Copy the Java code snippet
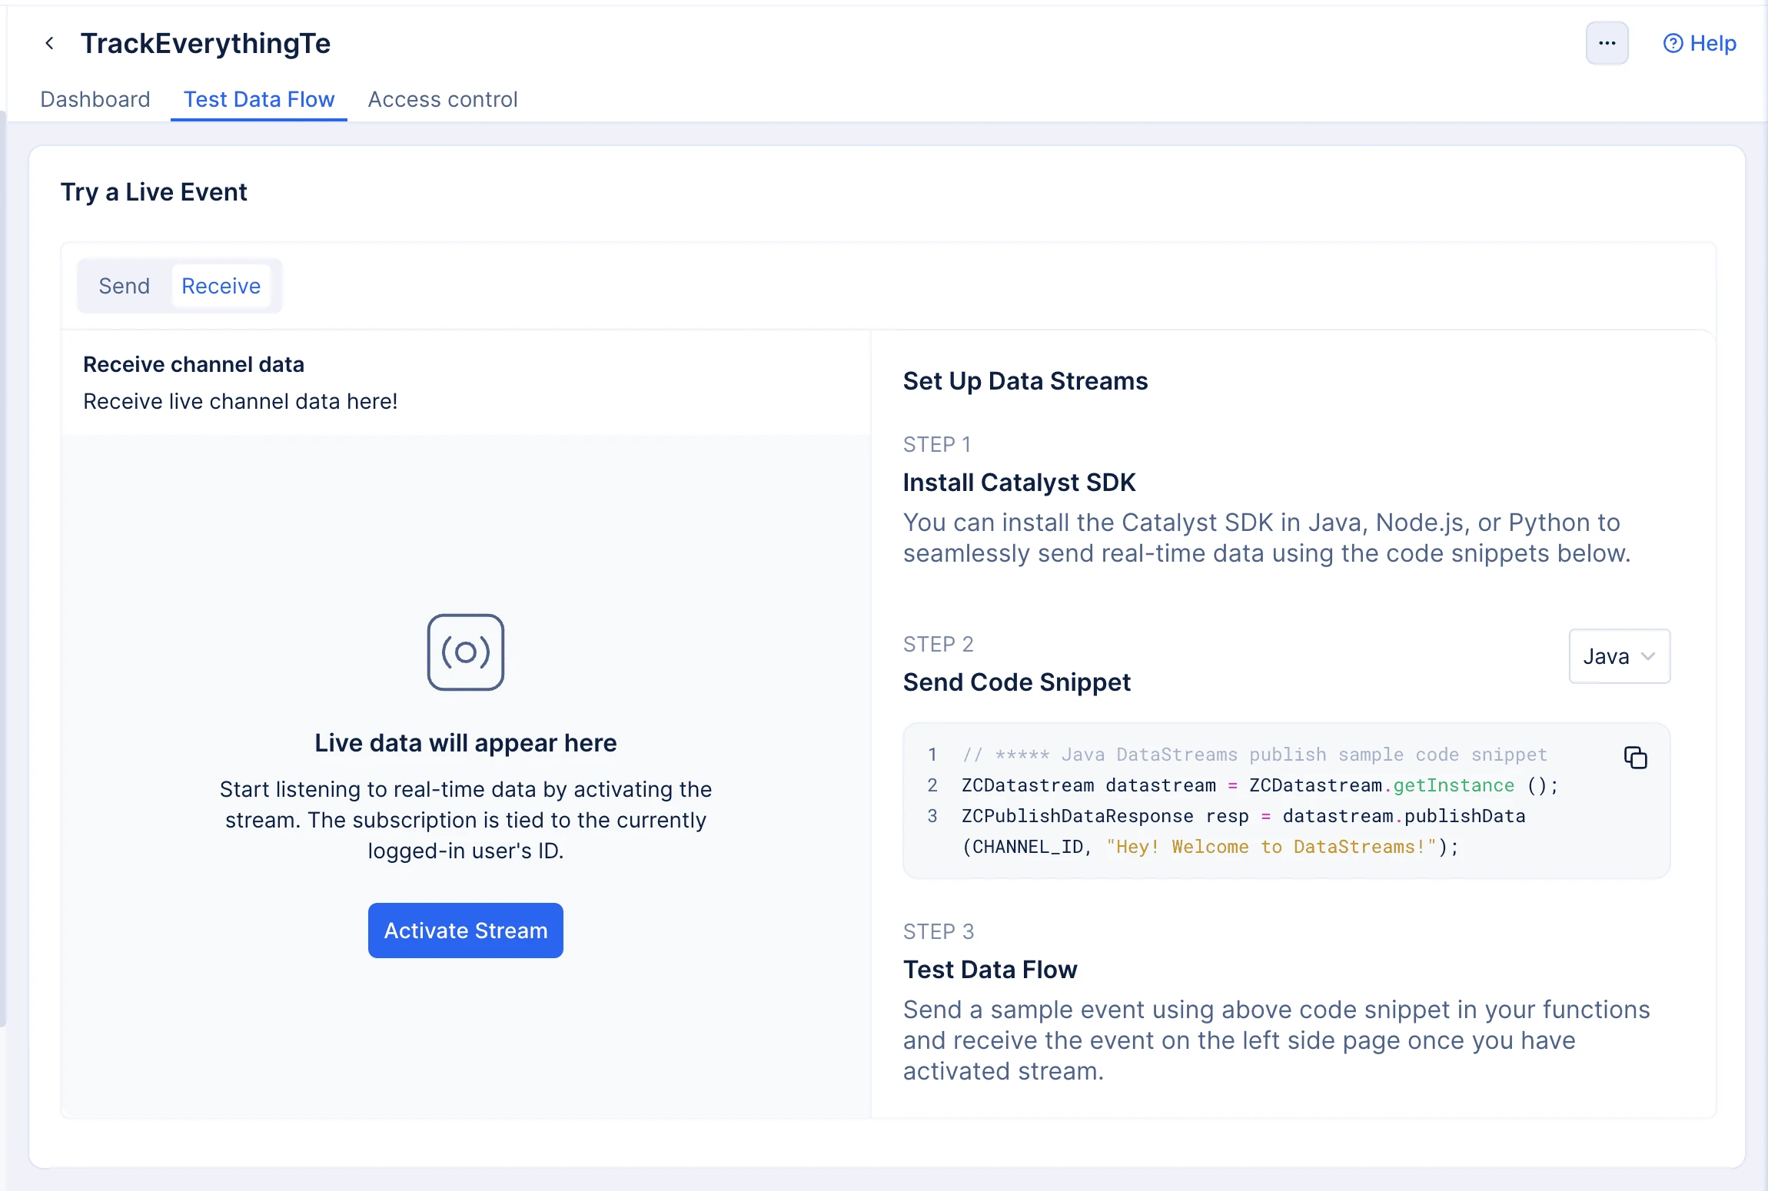 pyautogui.click(x=1635, y=757)
